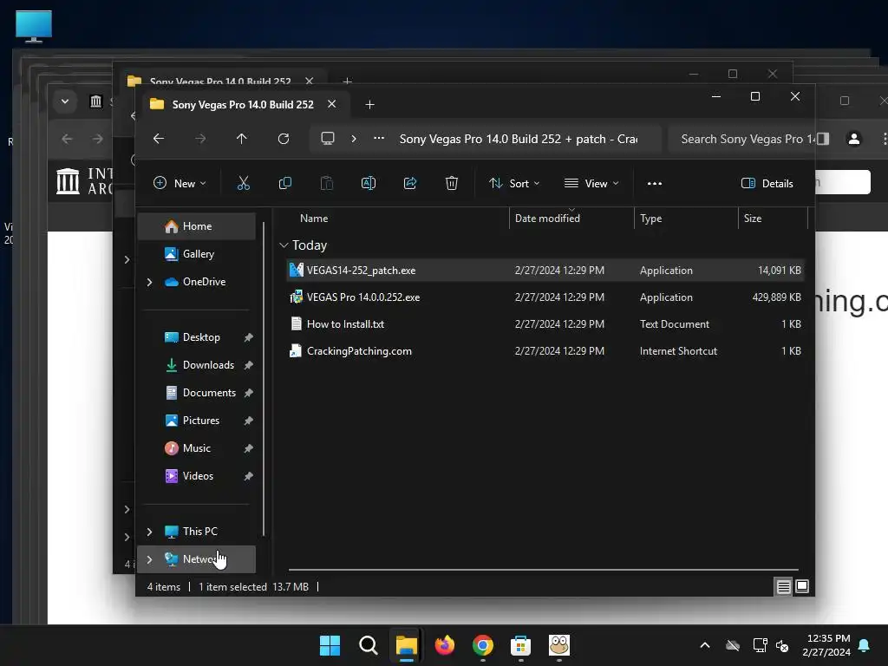888x666 pixels.
Task: Open Downloads quick access folder
Action: (197, 365)
